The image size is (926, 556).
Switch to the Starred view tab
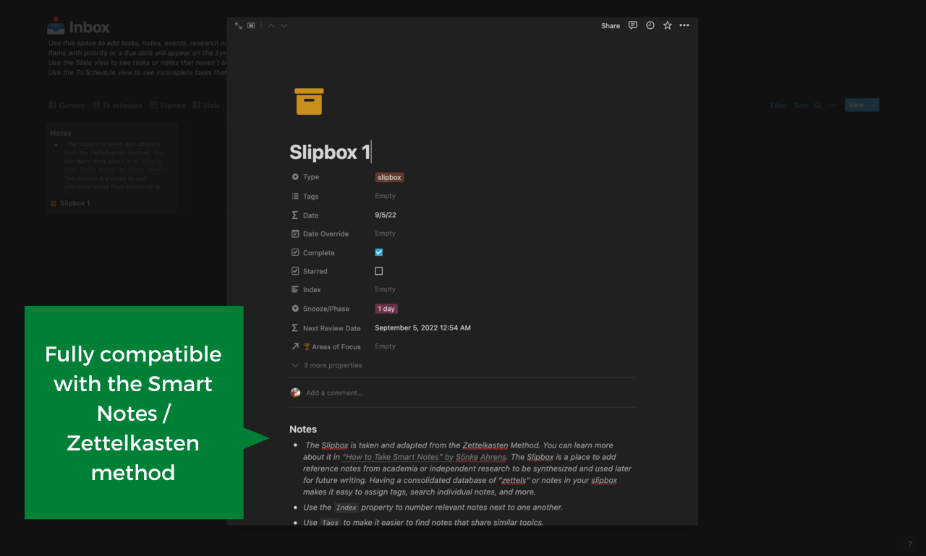click(167, 105)
